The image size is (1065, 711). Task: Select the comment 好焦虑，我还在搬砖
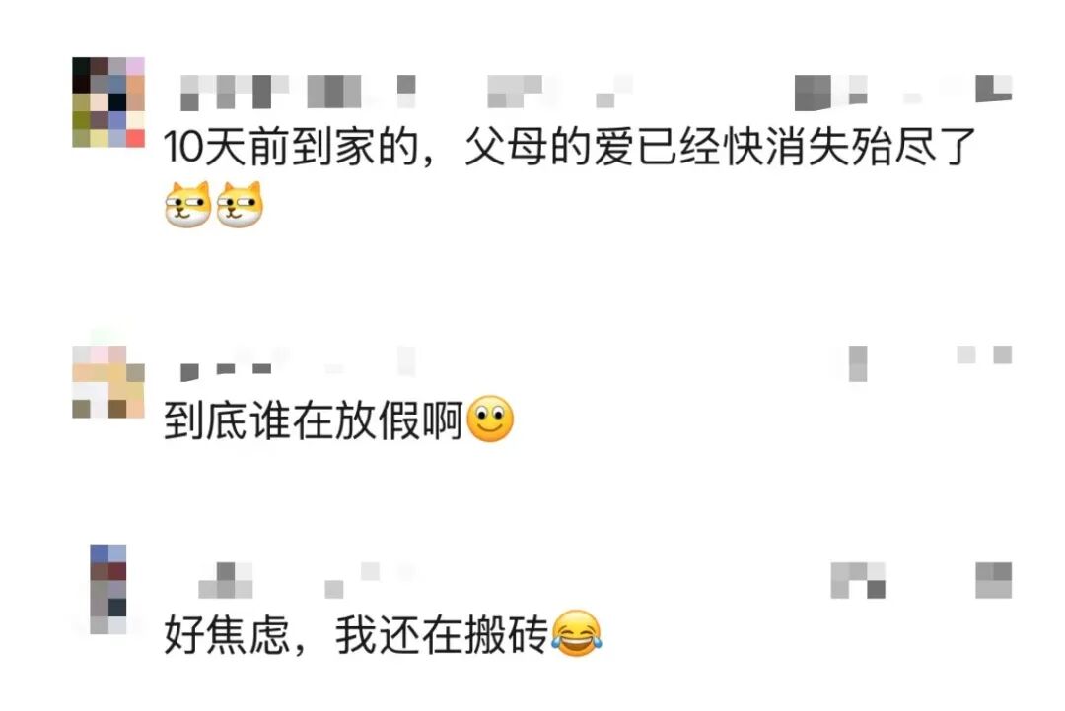(355, 634)
